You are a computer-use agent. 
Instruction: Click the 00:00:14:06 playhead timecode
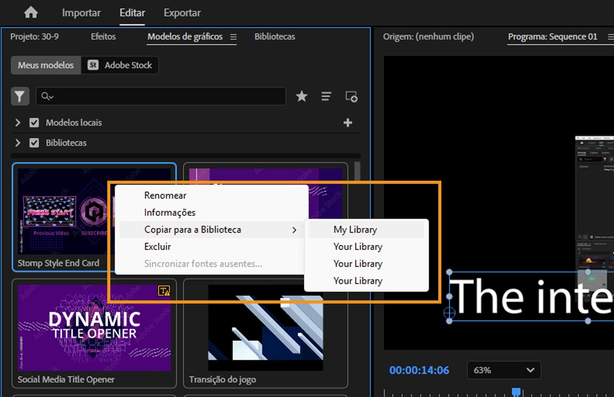click(x=419, y=370)
